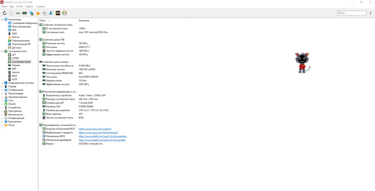
Task: Open the SPD tree item
Action: point(14,69)
